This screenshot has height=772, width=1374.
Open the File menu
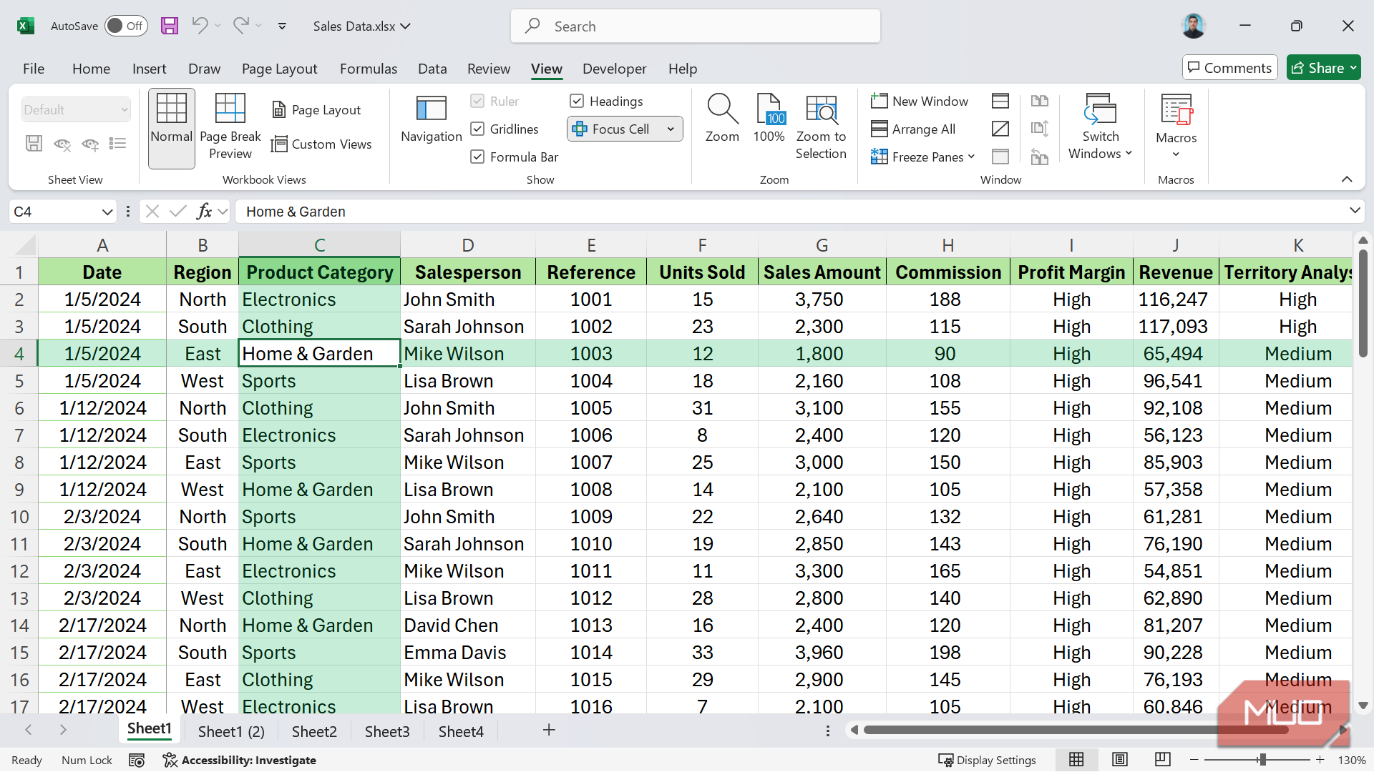[34, 69]
